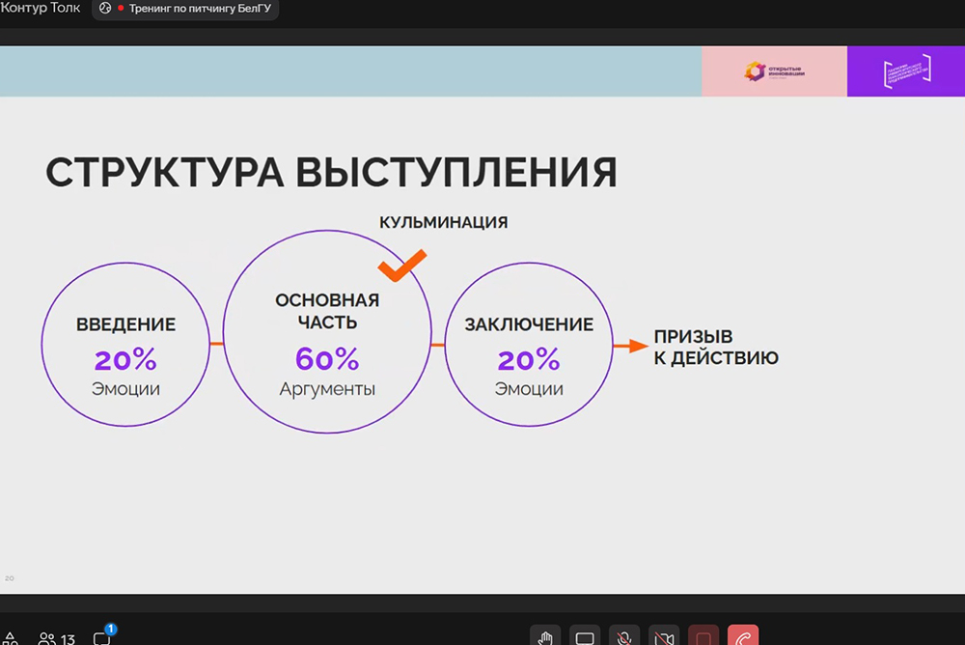
Task: Click the purple bracket logo on slide
Action: [906, 71]
